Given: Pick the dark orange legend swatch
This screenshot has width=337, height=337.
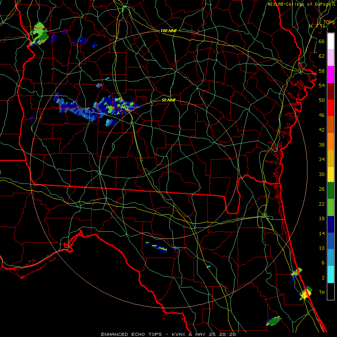Looking at the screenshot, I should click(x=331, y=124).
